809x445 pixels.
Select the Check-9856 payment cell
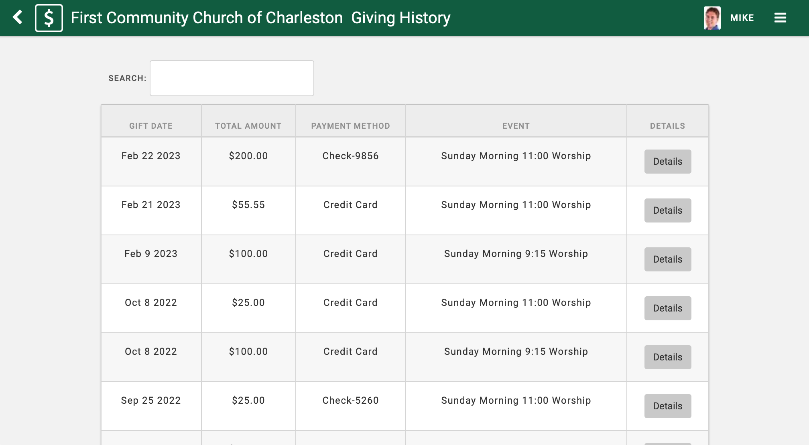(x=350, y=156)
